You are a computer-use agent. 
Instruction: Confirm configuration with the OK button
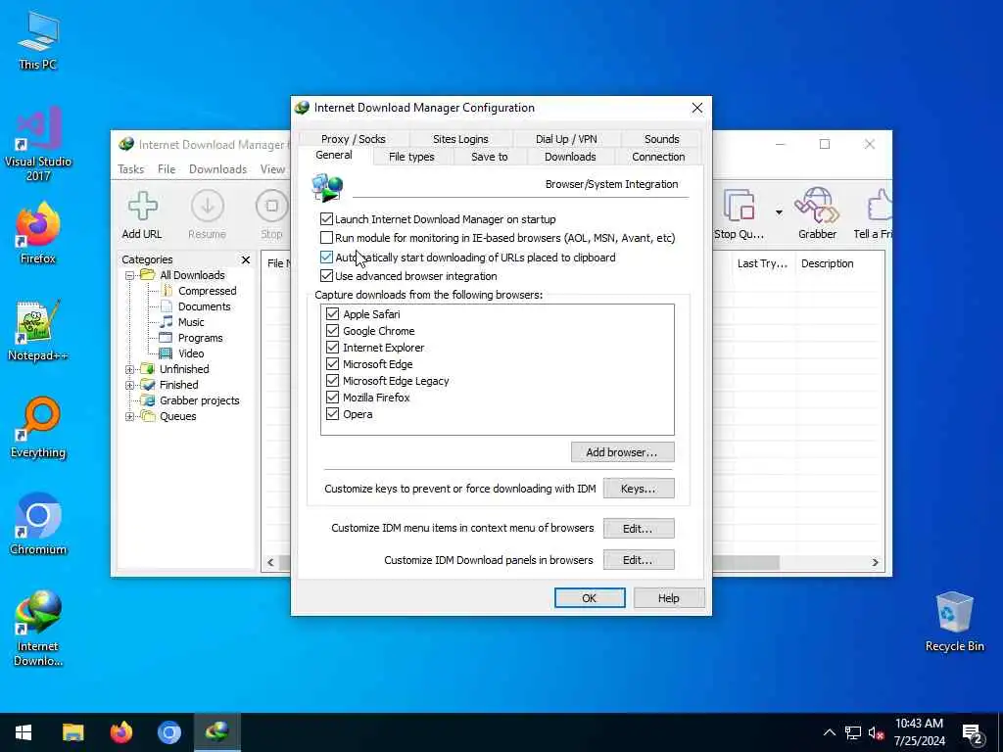coord(589,598)
